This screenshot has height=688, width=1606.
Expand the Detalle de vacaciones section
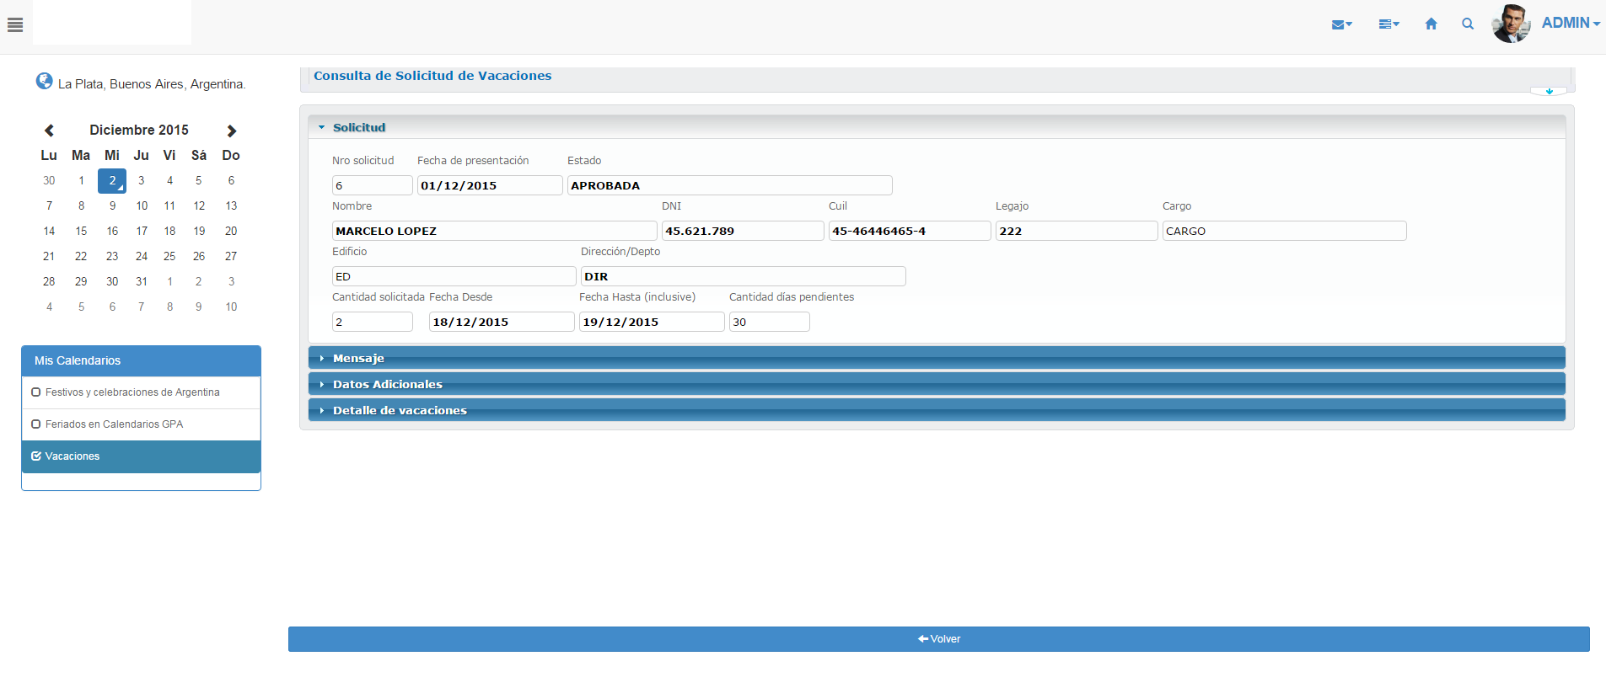937,410
